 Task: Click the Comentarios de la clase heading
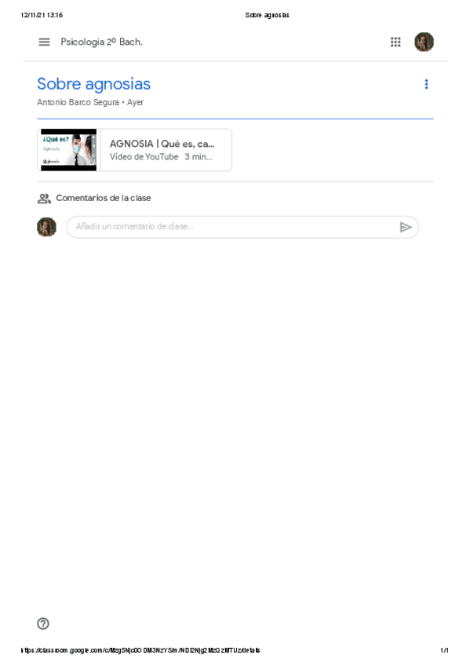point(104,198)
